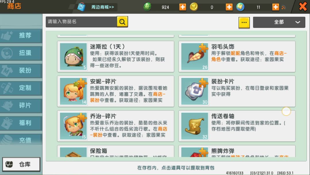Select the 羽毛头饰 feather item icon
The image size is (310, 175).
[x=195, y=56]
